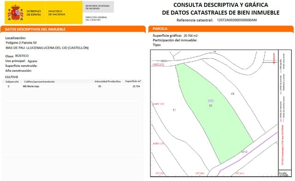Click the 'Clase:' label
The image size is (295, 181).
pos(10,56)
